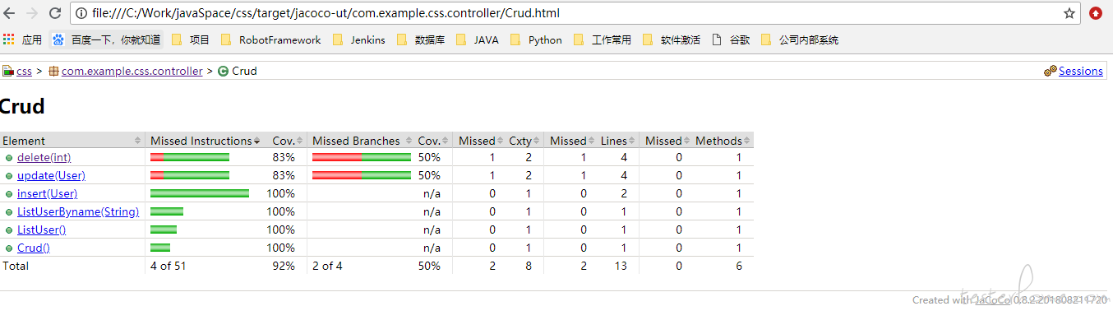The height and width of the screenshot is (320, 1113).
Task: Sort by the Cxty column header
Action: tap(521, 141)
